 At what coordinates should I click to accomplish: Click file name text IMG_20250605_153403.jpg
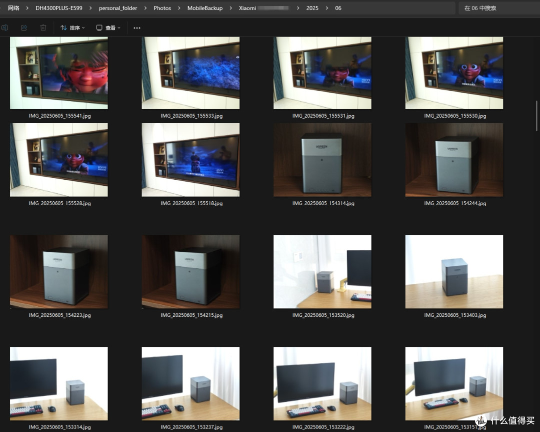[x=455, y=315]
